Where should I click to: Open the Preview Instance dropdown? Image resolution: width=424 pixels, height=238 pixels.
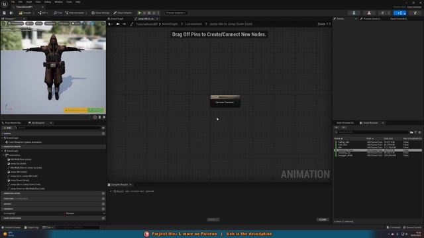pyautogui.click(x=176, y=13)
